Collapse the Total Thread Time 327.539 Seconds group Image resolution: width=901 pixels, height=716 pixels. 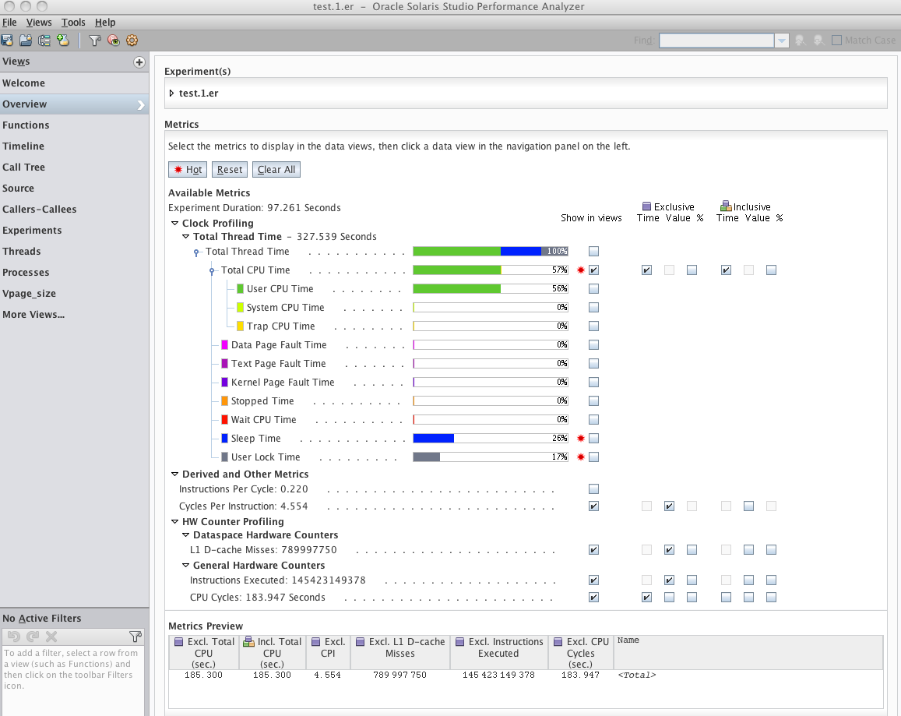[185, 236]
